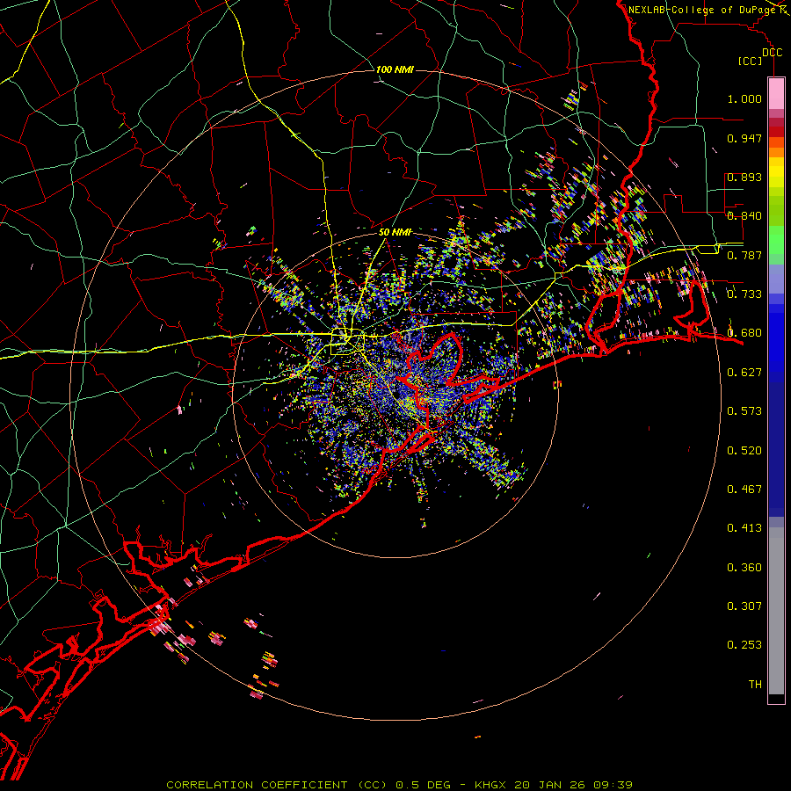Pick the orange band on the color bar
Screen dimensions: 791x791
(776, 152)
